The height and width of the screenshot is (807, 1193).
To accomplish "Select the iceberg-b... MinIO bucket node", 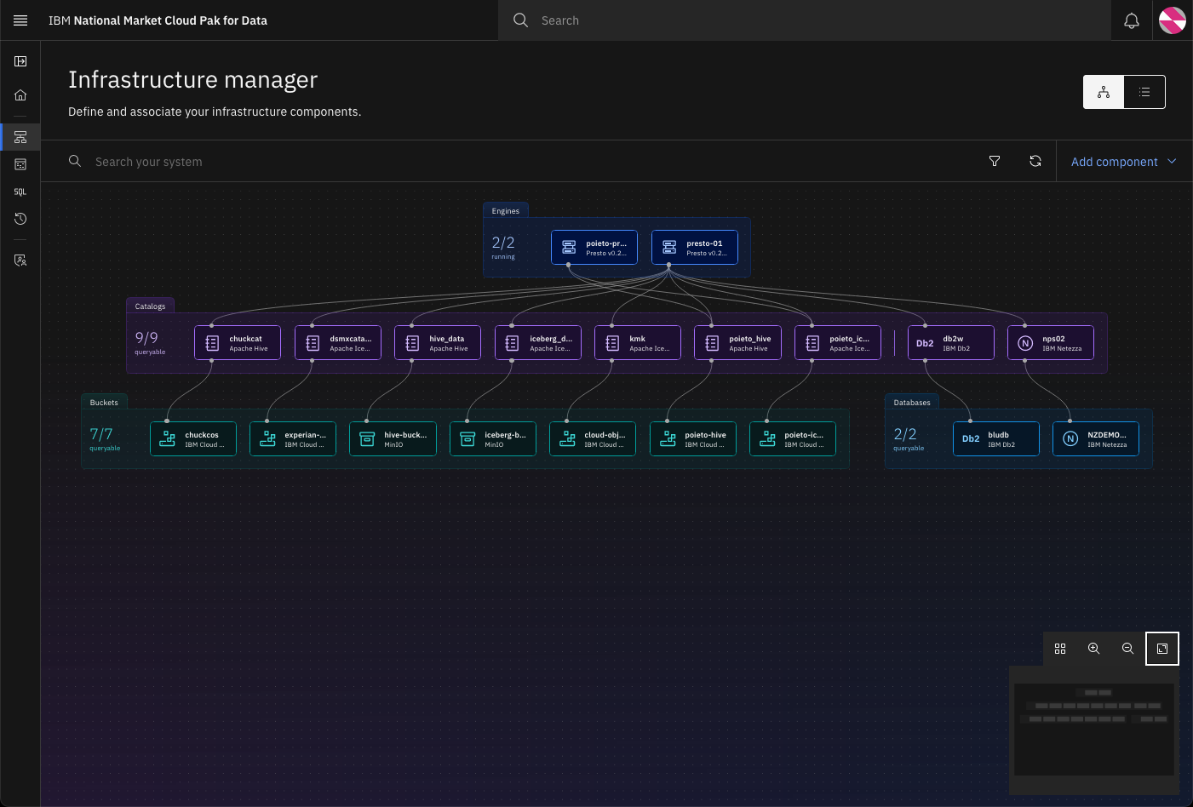I will [x=493, y=439].
